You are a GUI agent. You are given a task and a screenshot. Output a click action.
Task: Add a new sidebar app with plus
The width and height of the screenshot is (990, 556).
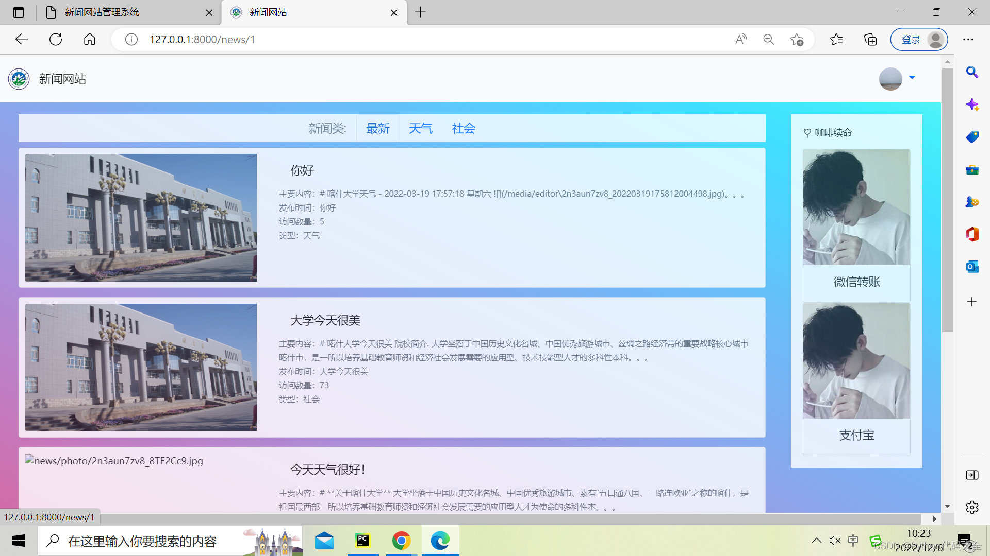(972, 302)
